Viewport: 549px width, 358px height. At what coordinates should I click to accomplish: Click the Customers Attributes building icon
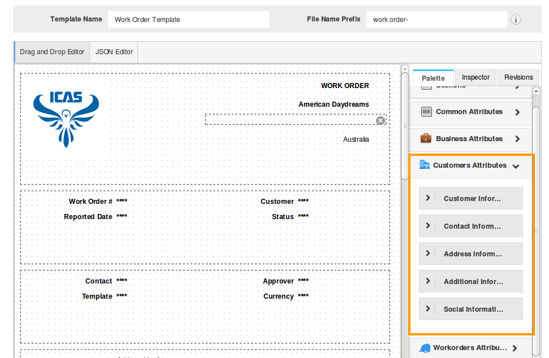tap(424, 165)
